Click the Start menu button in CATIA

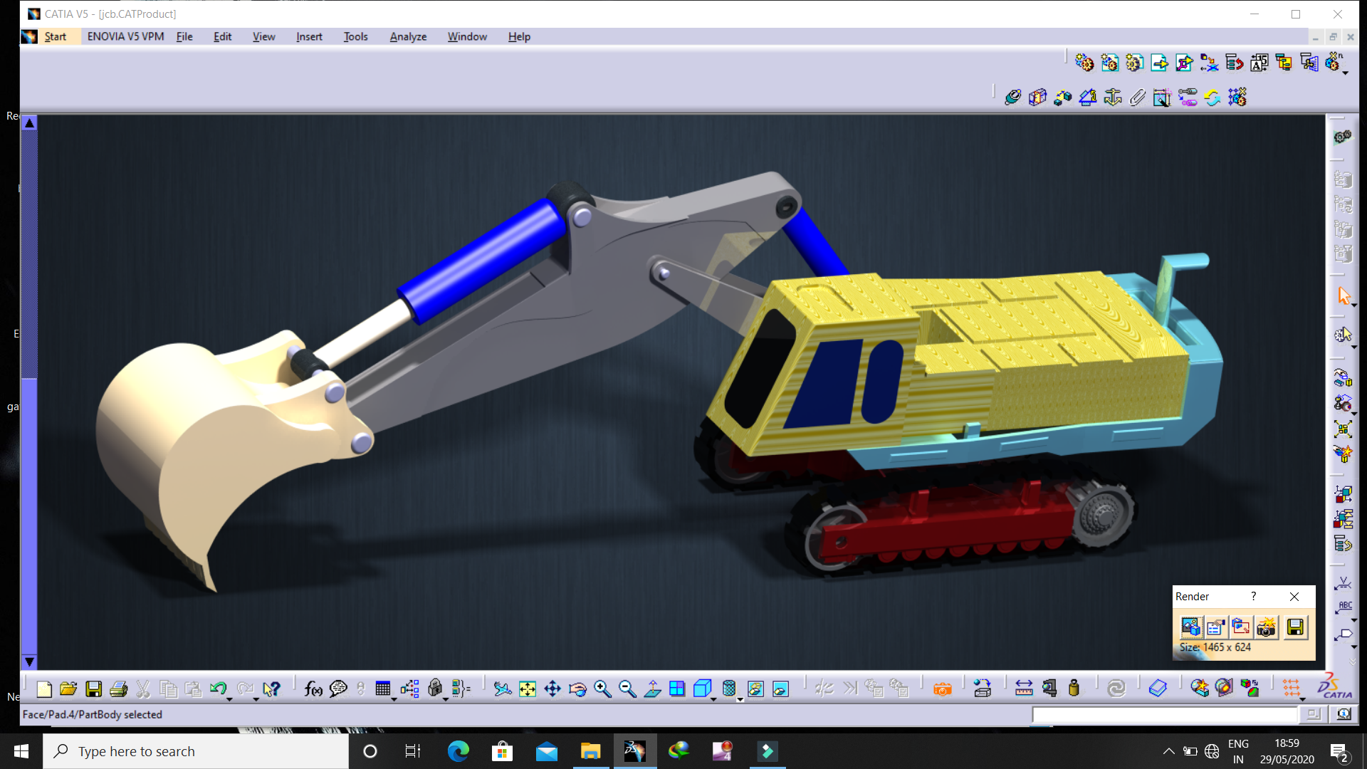(x=55, y=36)
